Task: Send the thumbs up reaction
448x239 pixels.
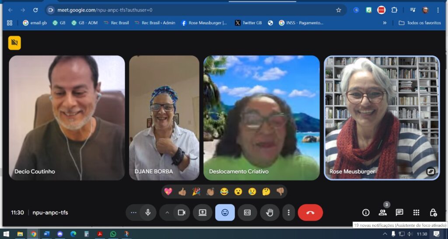Action: [182, 192]
